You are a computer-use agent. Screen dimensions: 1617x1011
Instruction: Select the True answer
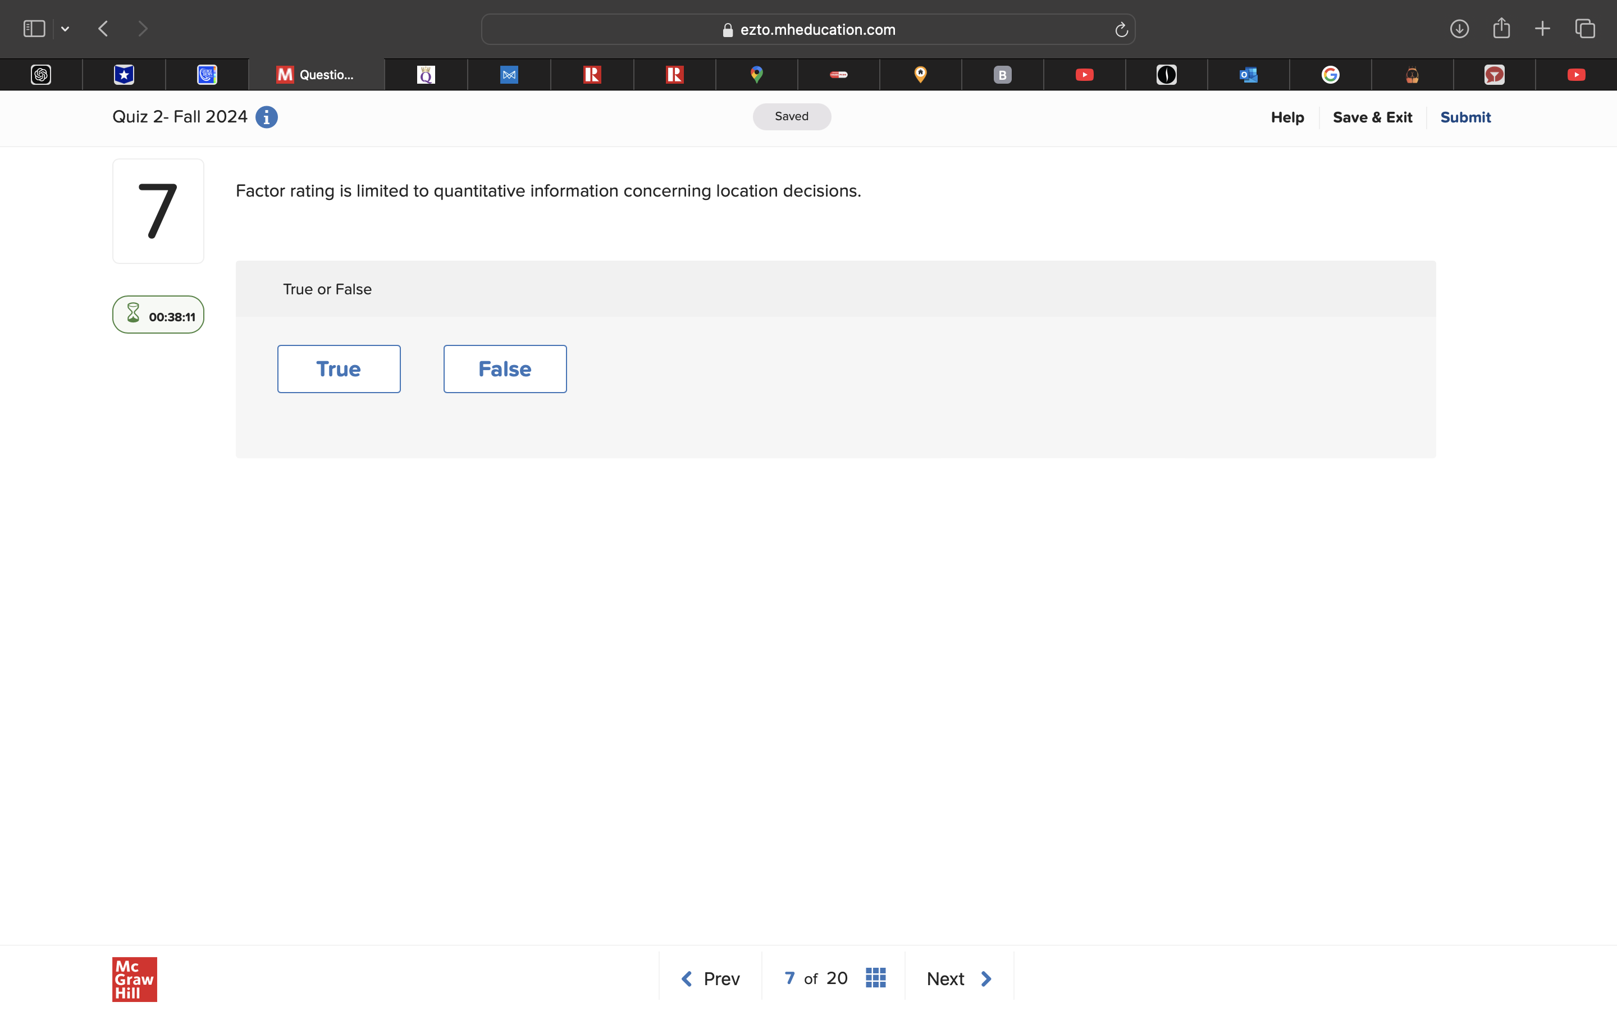click(339, 369)
